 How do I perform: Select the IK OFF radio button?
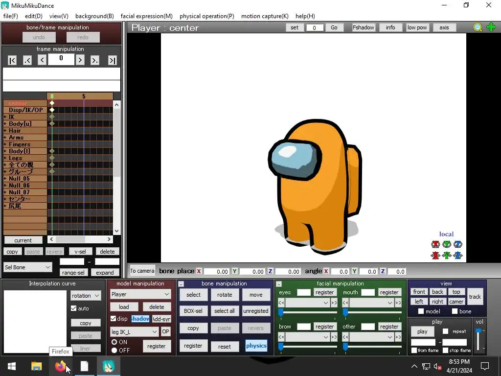pos(114,350)
